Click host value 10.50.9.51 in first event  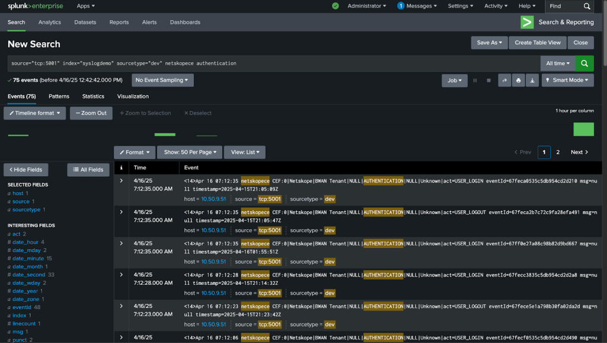pyautogui.click(x=213, y=199)
